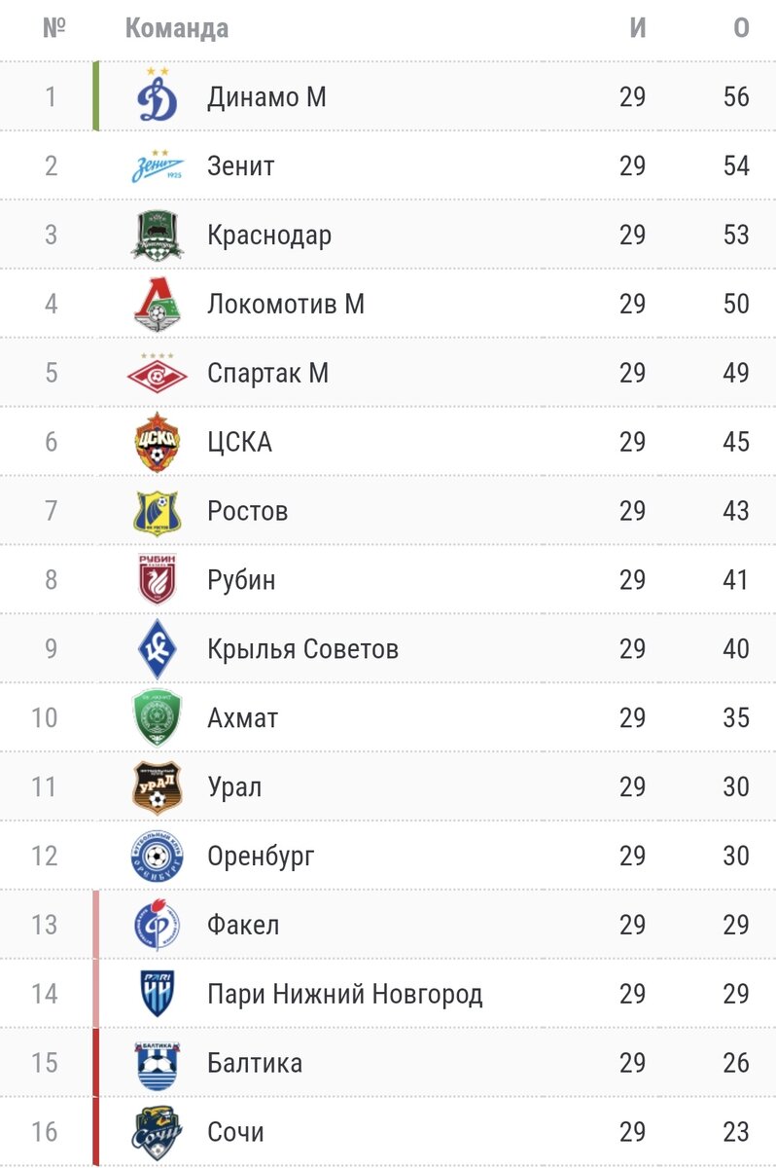The height and width of the screenshot is (1168, 776).
Task: Click the Сочи club logo
Action: click(x=157, y=1132)
